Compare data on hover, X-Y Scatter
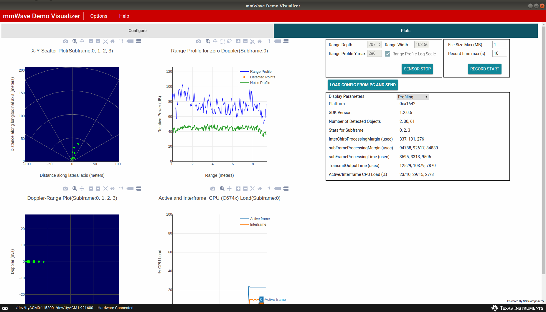 [x=138, y=41]
